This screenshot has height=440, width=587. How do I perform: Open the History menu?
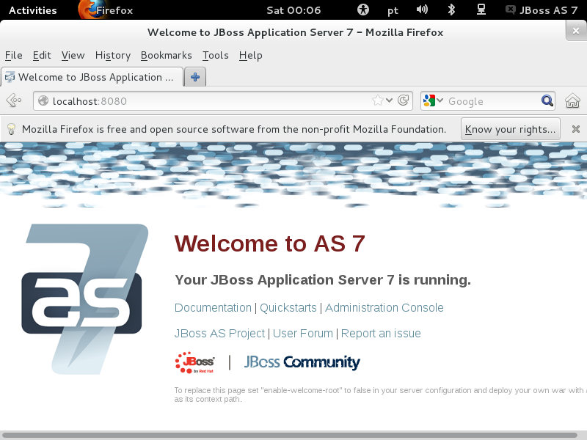113,56
